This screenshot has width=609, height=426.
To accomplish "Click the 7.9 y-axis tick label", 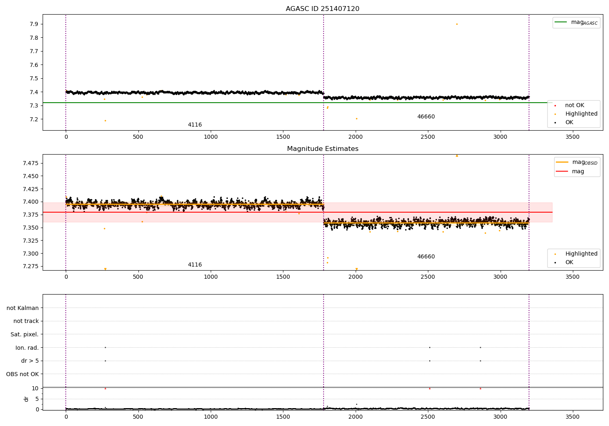I will tap(34, 24).
